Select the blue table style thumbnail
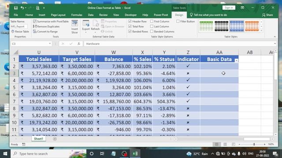282x158 pixels. (x=237, y=26)
